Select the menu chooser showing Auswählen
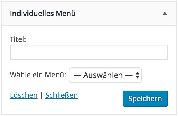Image resolution: width=178 pixels, height=116 pixels. (105, 75)
